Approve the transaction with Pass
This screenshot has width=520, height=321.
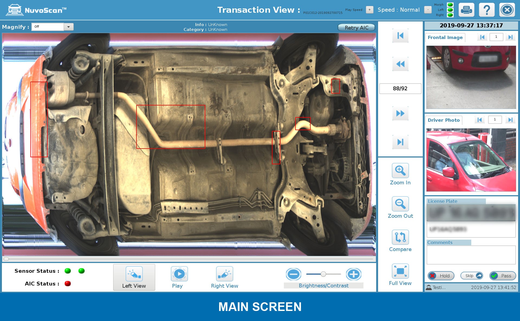coord(502,276)
